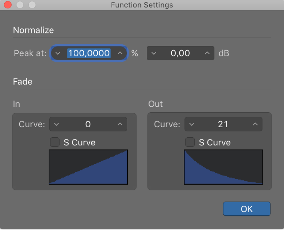This screenshot has width=284, height=230.
Task: Click the Fade Out curve preview graph
Action: pyautogui.click(x=223, y=167)
